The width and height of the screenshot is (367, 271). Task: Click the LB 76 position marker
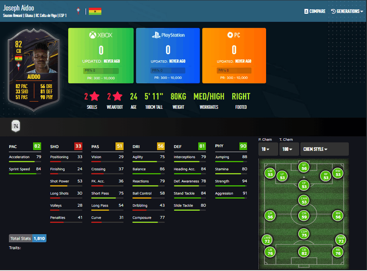click(270, 252)
